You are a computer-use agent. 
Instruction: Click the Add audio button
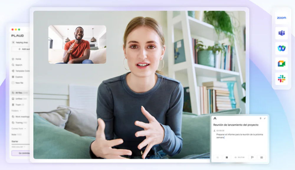tap(23, 49)
